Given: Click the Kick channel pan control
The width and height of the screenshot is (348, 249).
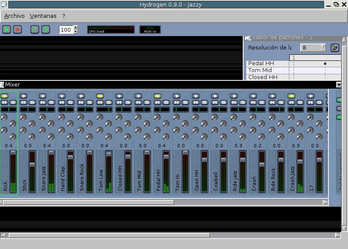Looking at the screenshot, I should [9, 110].
